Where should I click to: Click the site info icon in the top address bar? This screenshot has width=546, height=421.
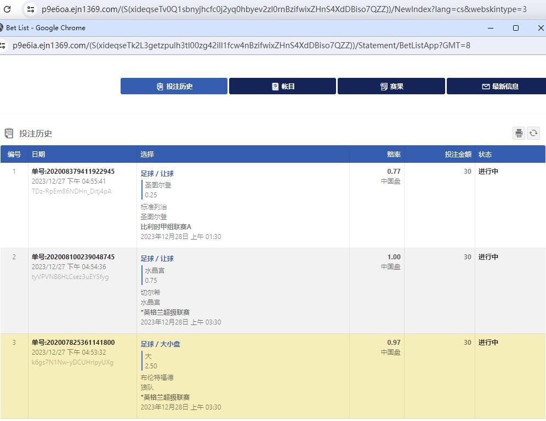click(x=31, y=9)
